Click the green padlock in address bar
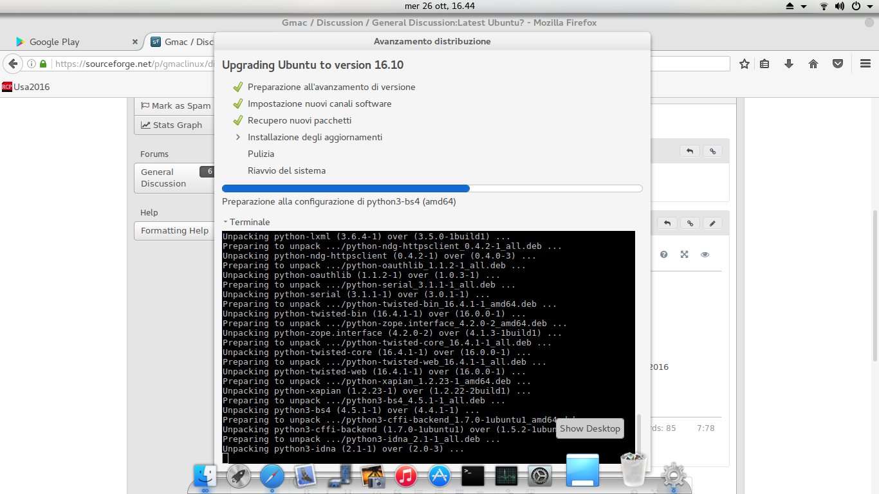 point(43,64)
